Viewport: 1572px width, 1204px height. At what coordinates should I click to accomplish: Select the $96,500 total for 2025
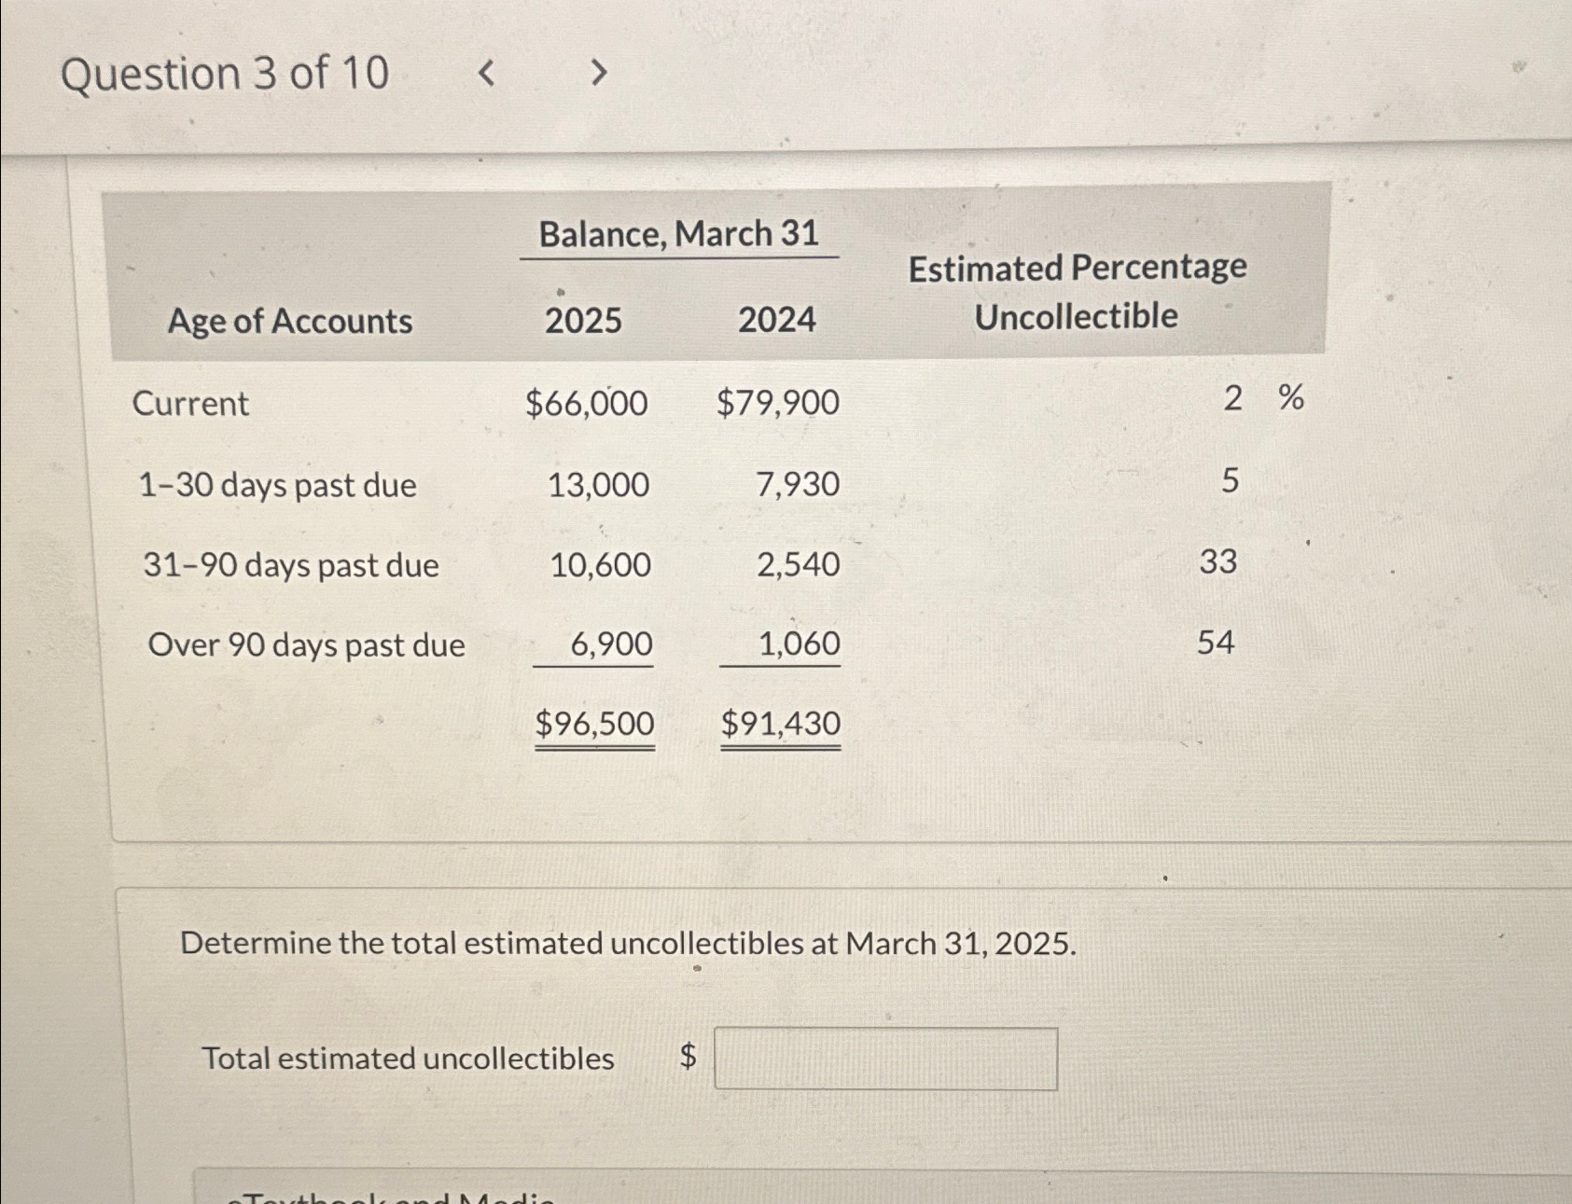coord(594,724)
